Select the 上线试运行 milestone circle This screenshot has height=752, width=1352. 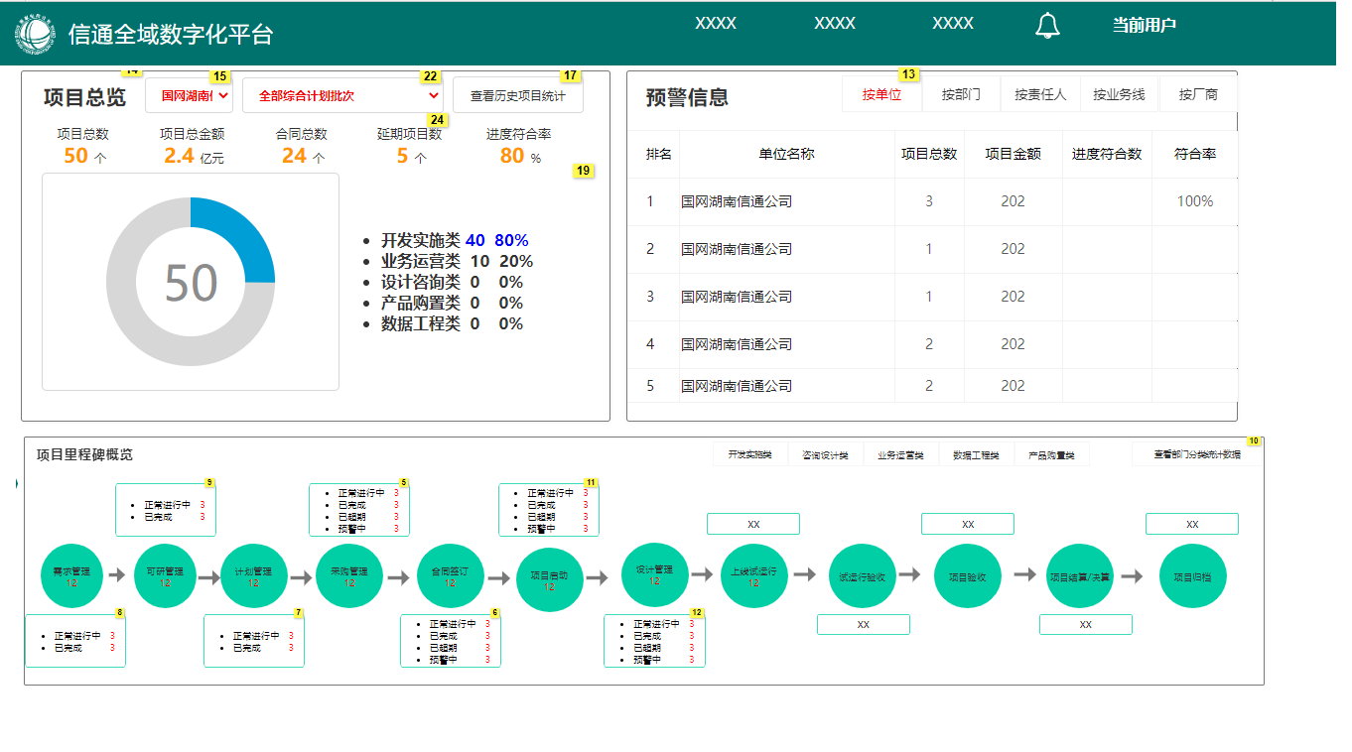[x=753, y=576]
